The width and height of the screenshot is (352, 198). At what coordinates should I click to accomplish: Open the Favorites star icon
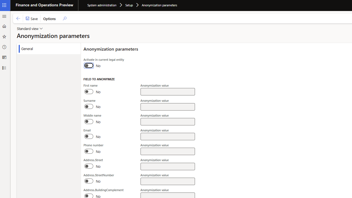coord(4,36)
